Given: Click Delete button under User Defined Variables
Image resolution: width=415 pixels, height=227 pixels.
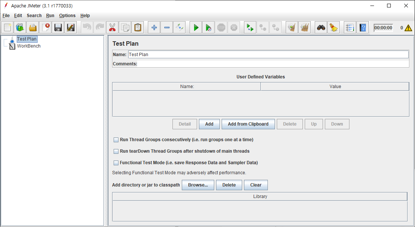Looking at the screenshot, I should tap(289, 124).
